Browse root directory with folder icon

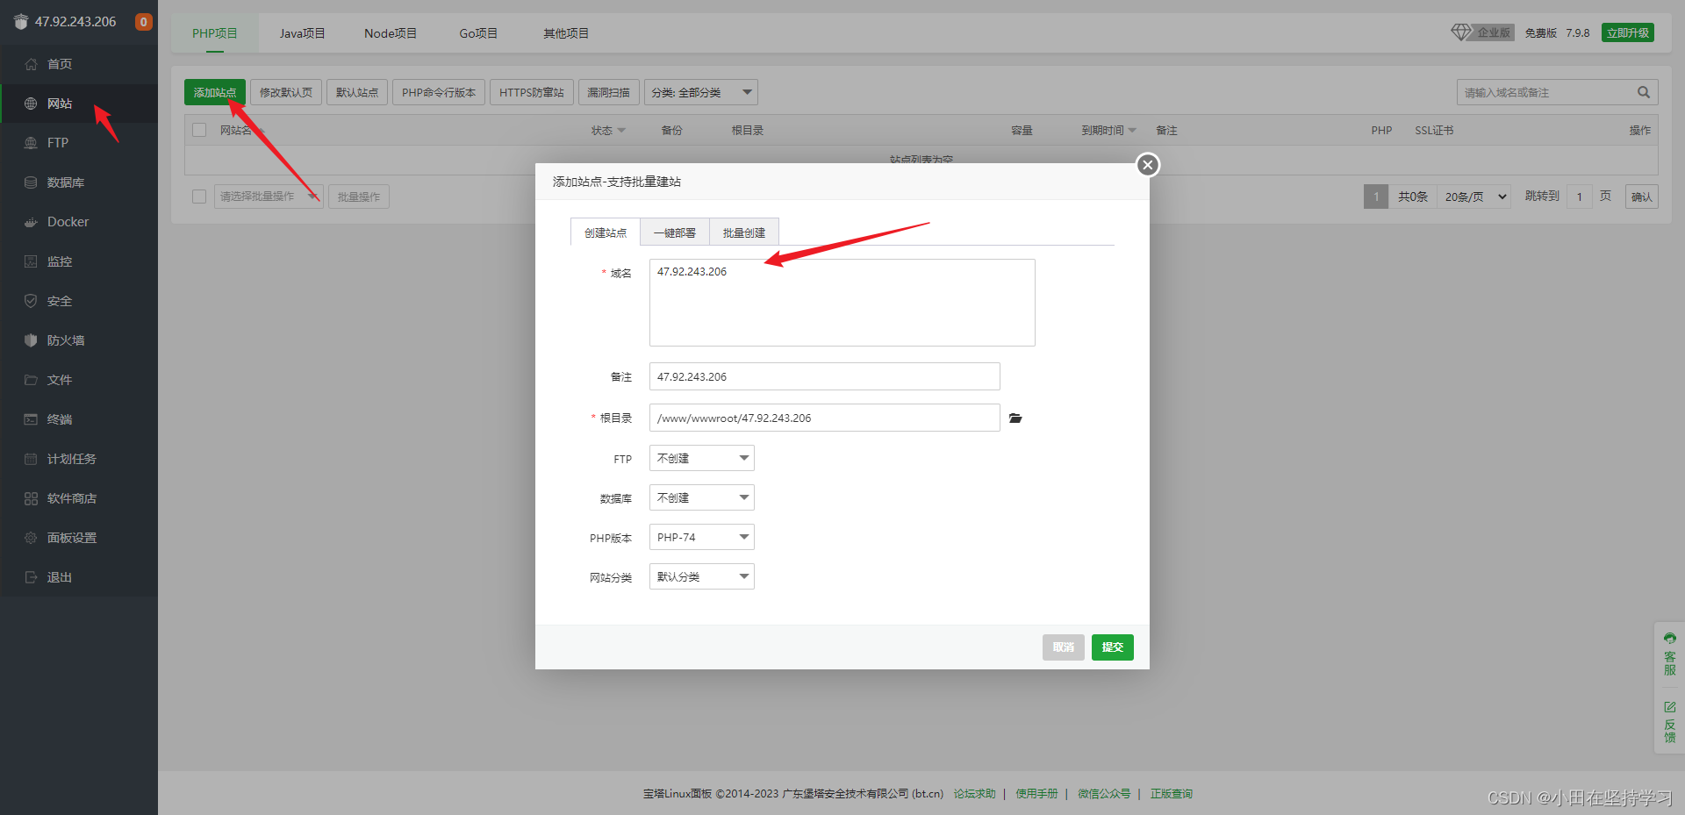[x=1015, y=418]
